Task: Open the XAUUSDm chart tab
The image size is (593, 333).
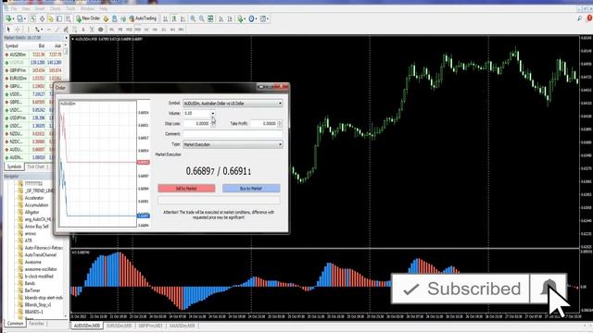Action: pos(183,326)
